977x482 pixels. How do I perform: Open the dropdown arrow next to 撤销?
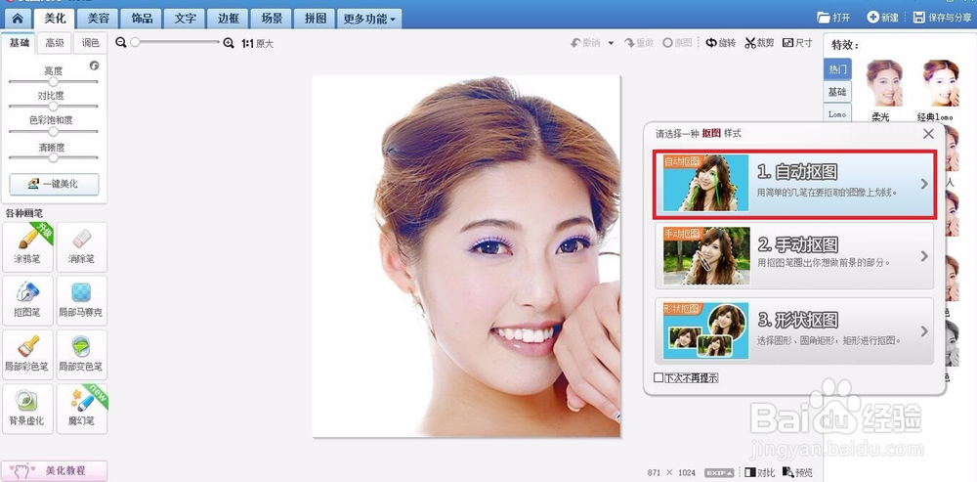coord(611,43)
